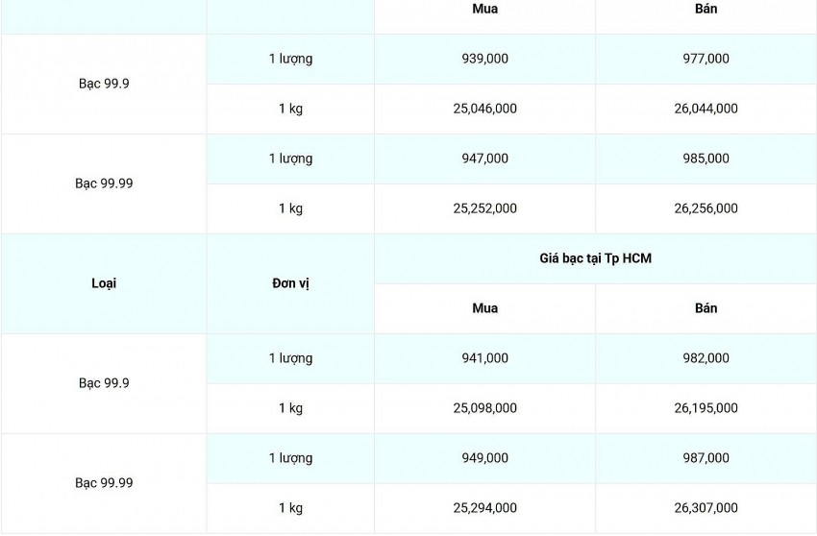This screenshot has width=817, height=536.
Task: Select the 26,307,000 sell price
Action: pos(706,508)
